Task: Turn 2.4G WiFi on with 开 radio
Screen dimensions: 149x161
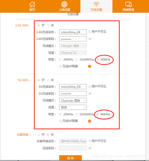Action: pos(39,25)
